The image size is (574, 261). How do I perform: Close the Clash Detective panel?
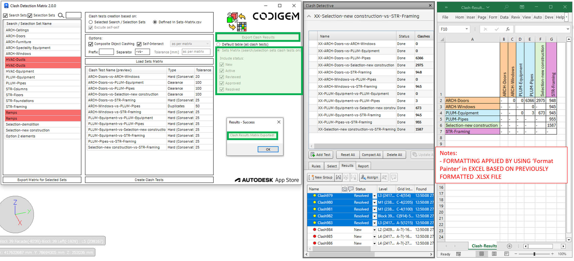tap(430, 5)
